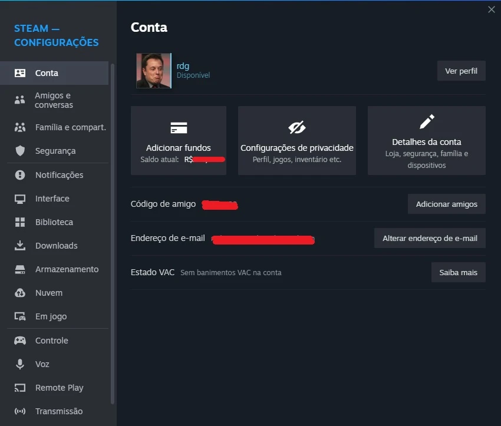Open Remote Play settings
The height and width of the screenshot is (426, 501).
[x=54, y=388]
